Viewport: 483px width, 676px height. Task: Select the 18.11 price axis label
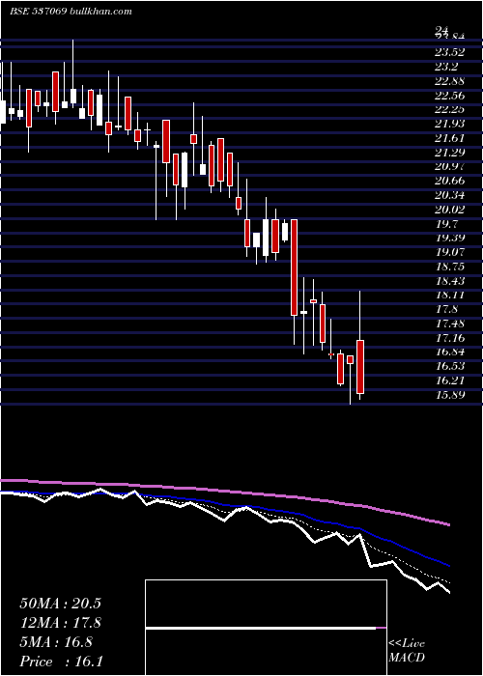coord(450,295)
